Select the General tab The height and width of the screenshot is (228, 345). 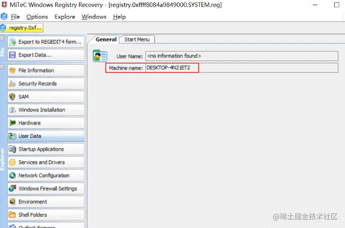(x=106, y=39)
